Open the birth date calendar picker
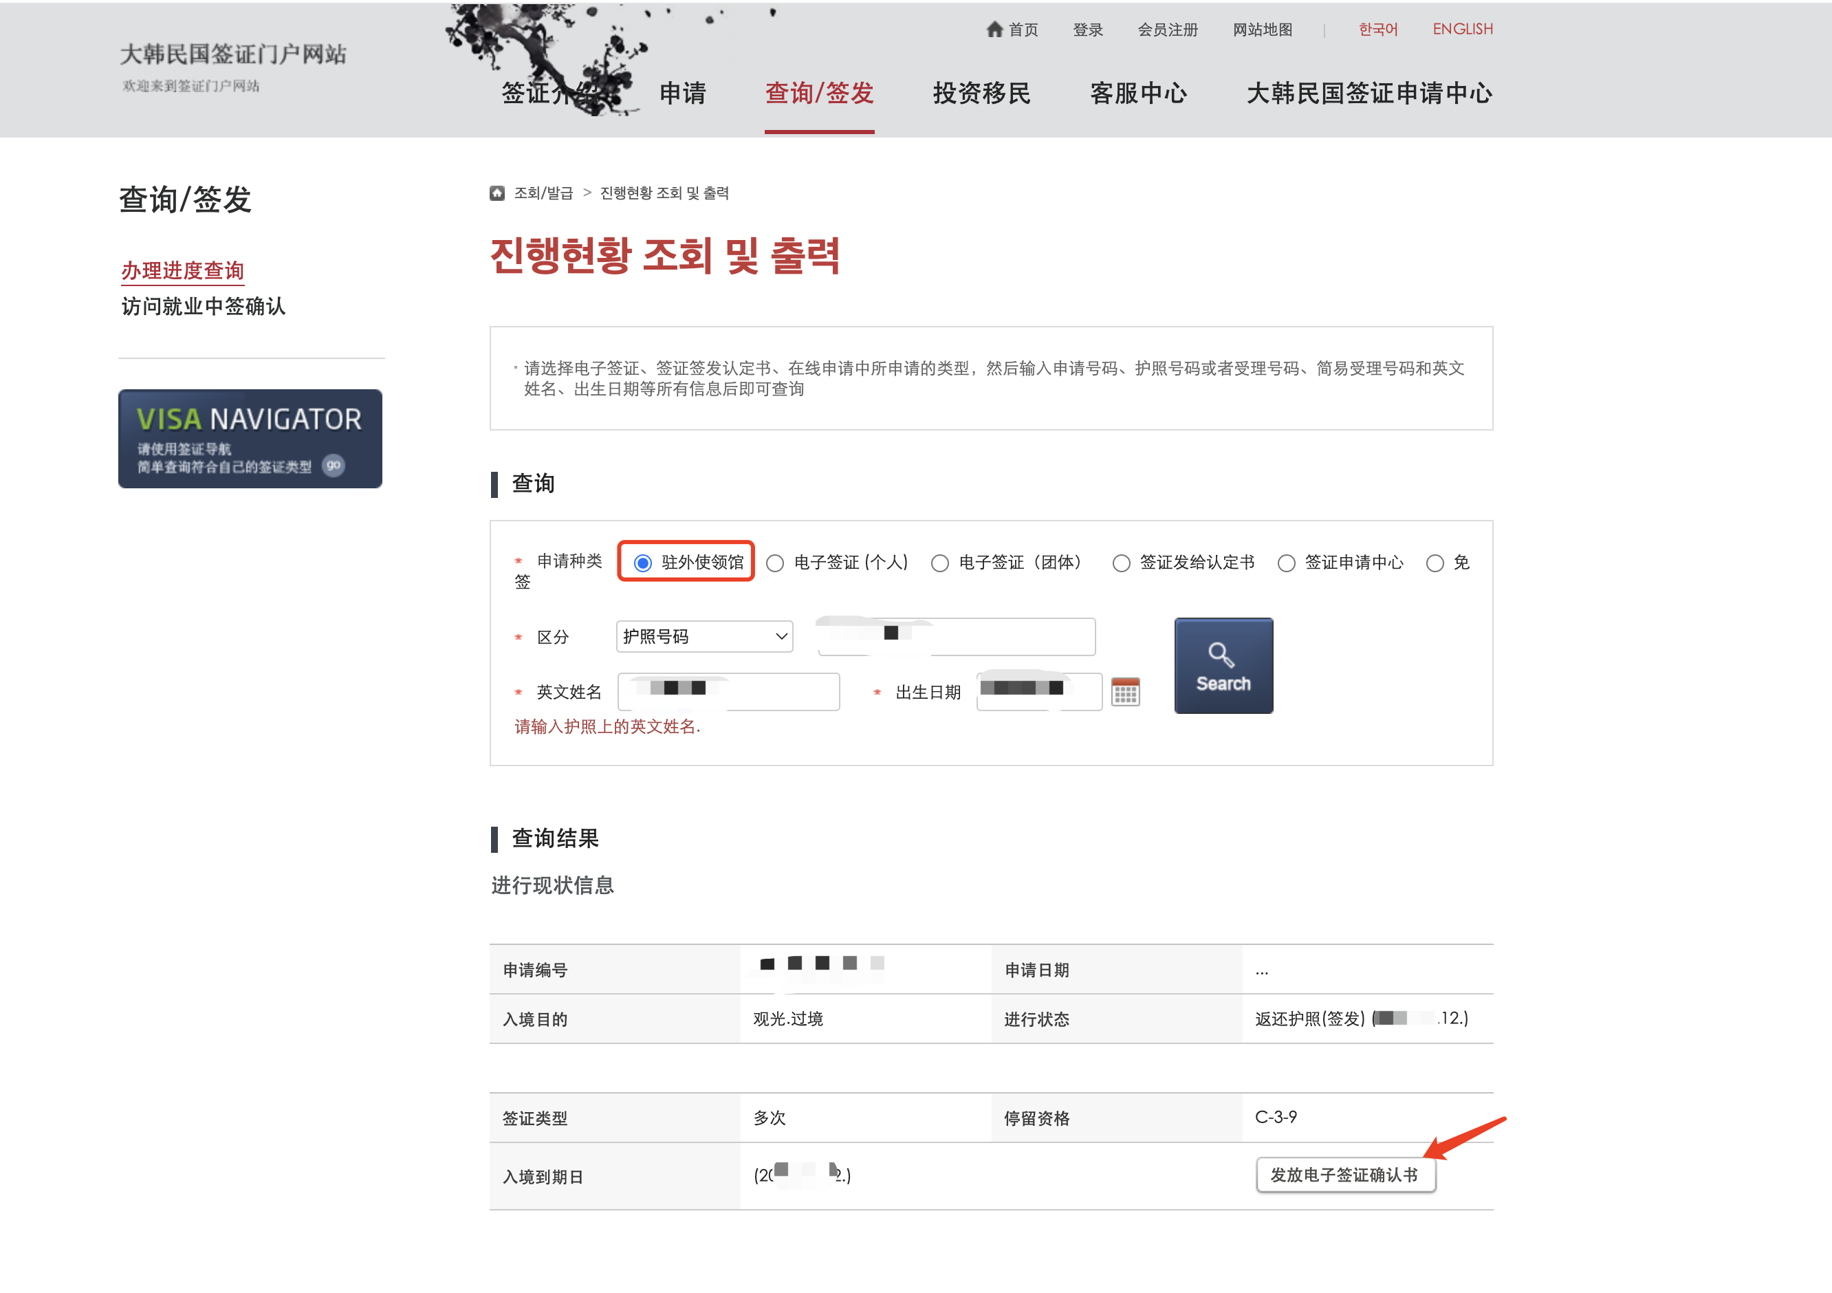This screenshot has width=1832, height=1293. 1125,692
